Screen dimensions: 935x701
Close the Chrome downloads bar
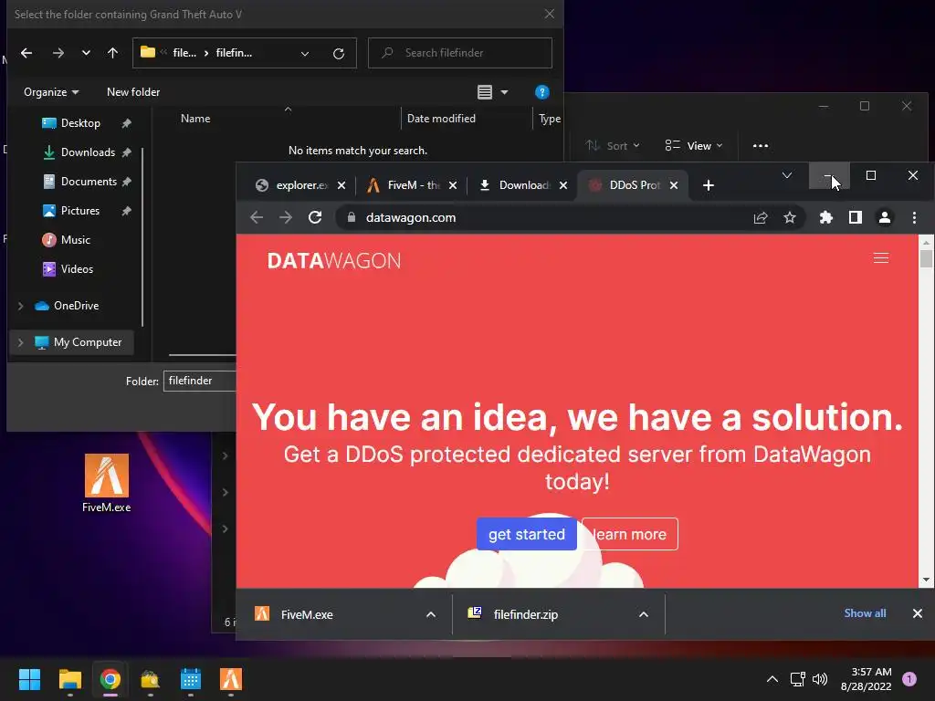tap(917, 613)
